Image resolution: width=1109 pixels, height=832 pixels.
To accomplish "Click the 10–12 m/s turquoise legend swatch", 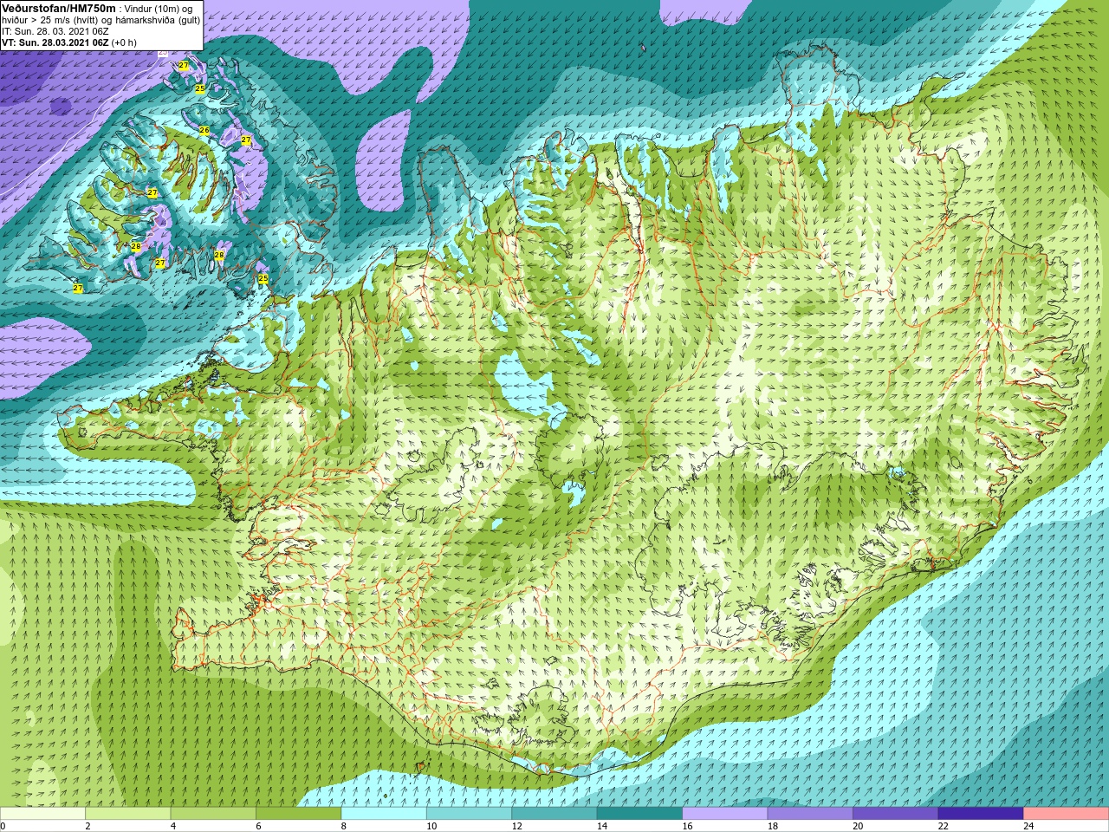I will 470,814.
